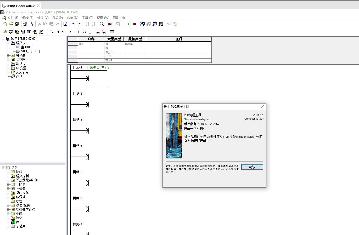Expand the 位逻辑 instruction folder
Screen dimensions: 359x235
tap(8, 197)
